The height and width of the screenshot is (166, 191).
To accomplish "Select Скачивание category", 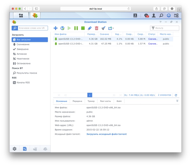I will (30, 44).
